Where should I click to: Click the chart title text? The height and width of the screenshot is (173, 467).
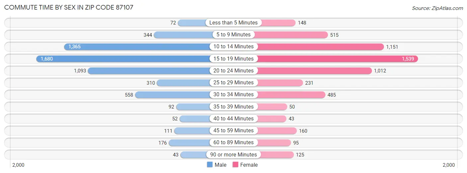[x=69, y=7]
